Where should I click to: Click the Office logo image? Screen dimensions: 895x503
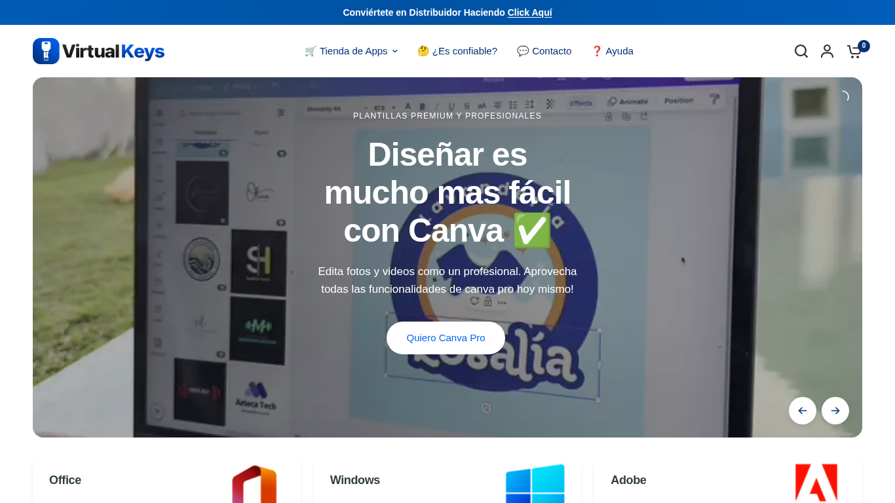pyautogui.click(x=254, y=483)
